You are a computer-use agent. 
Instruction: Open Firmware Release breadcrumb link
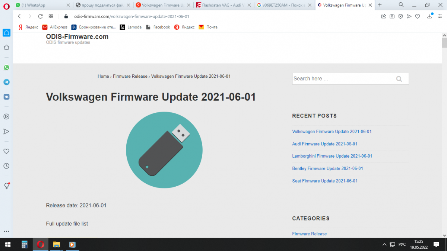point(130,76)
